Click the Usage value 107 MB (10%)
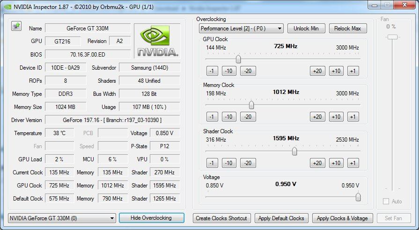This screenshot has width=419, height=230. (x=150, y=107)
